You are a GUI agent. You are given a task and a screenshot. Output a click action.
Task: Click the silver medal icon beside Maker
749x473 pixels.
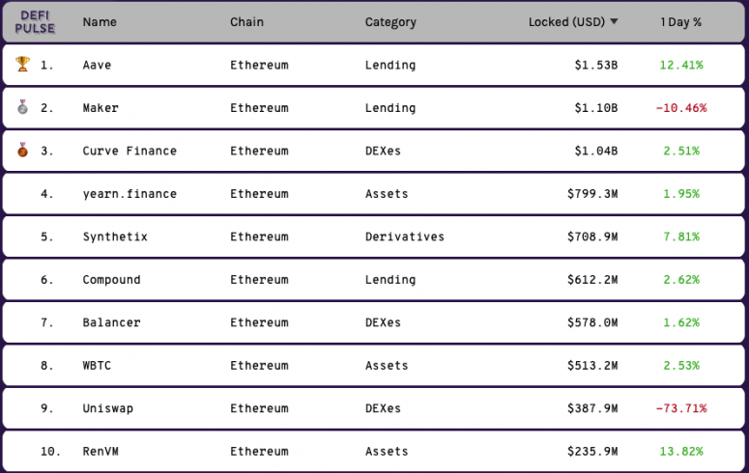point(22,107)
